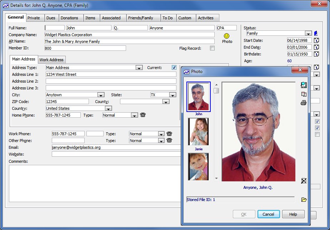Open the State dropdown showing TX

[x=172, y=95]
